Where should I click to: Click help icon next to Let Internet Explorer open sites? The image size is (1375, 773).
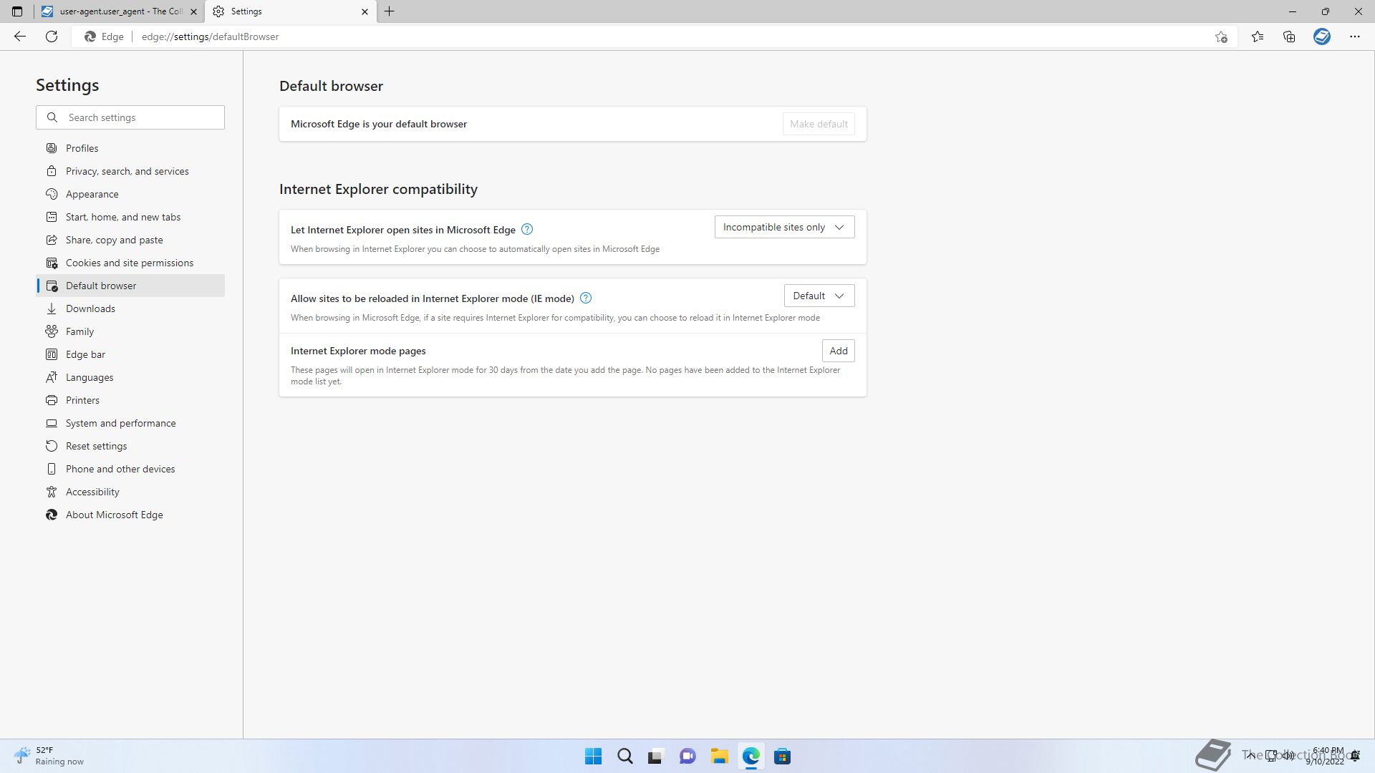(x=527, y=229)
